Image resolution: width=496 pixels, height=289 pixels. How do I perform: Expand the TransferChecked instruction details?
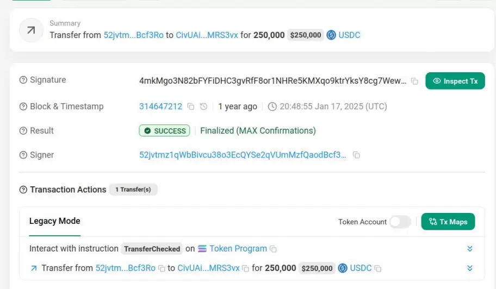point(470,249)
